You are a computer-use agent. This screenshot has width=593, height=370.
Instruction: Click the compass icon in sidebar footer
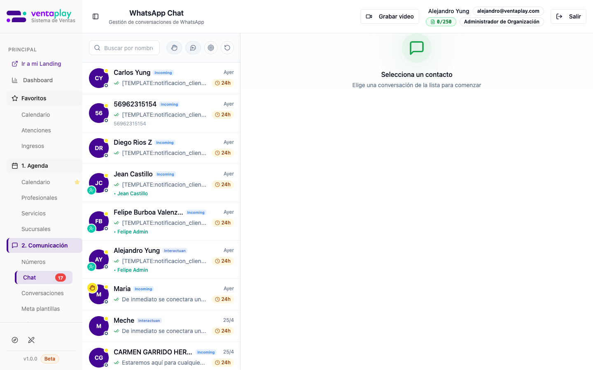[15, 340]
